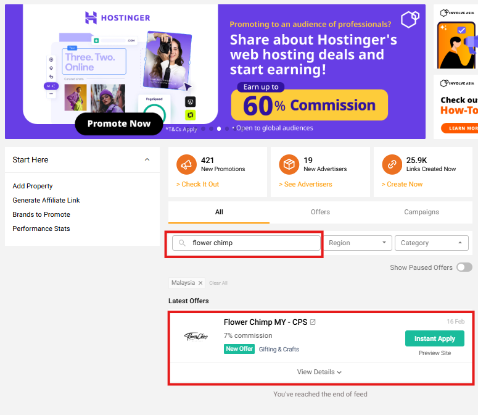Click the Preview Site link
This screenshot has height=415, width=478.
(435, 353)
